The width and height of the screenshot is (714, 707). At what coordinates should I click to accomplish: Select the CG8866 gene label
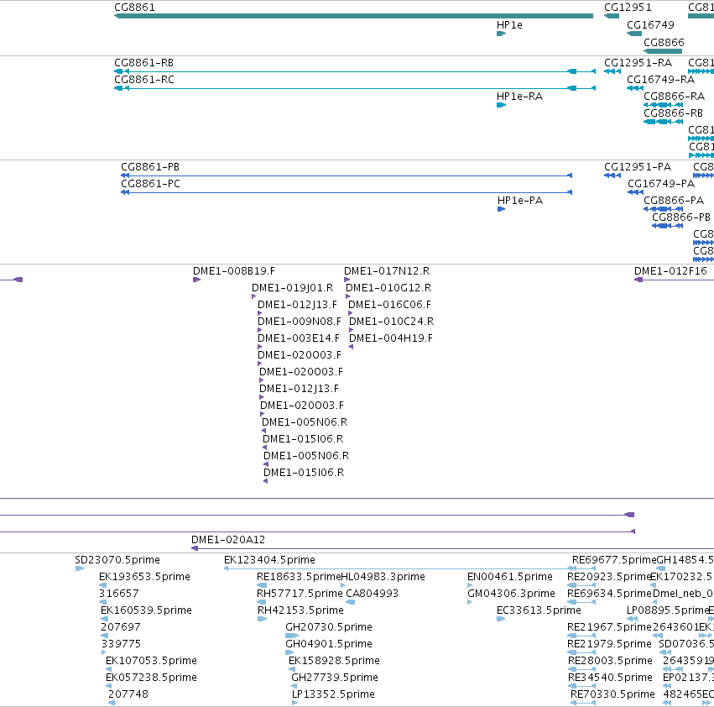click(x=664, y=42)
